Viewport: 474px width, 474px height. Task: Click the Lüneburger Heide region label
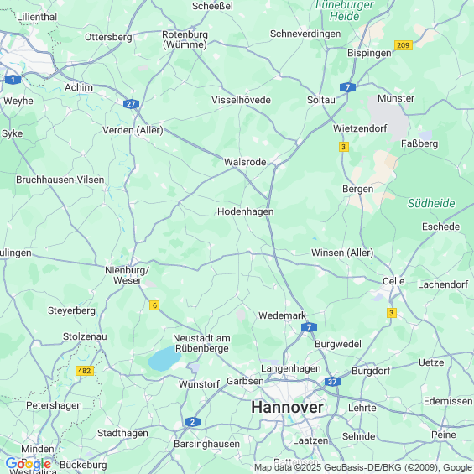[345, 11]
